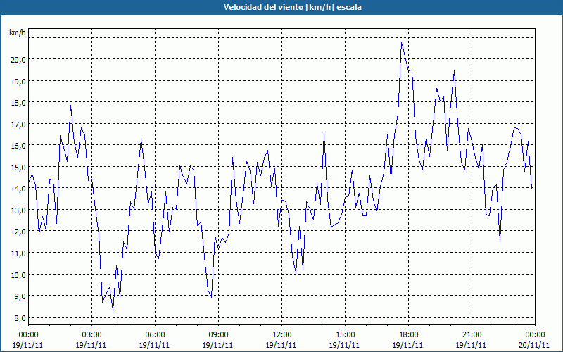Click the '15:00' time axis label

345,335
